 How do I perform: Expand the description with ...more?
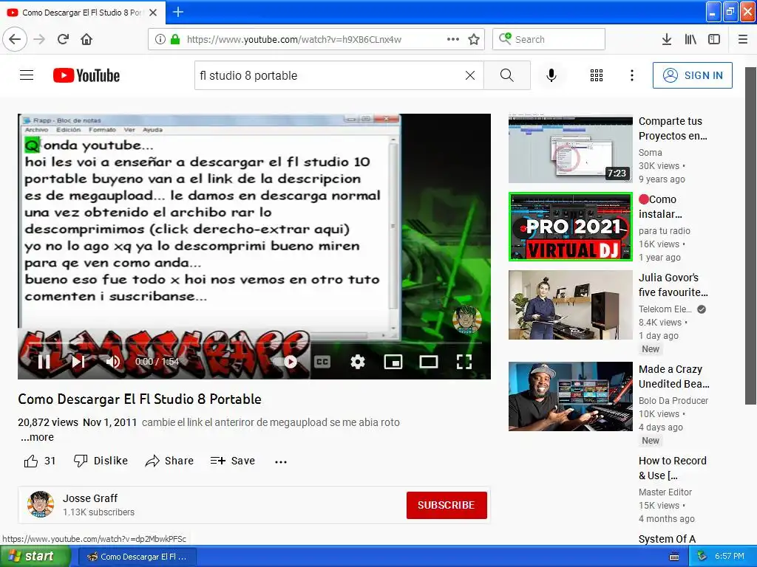tap(37, 437)
